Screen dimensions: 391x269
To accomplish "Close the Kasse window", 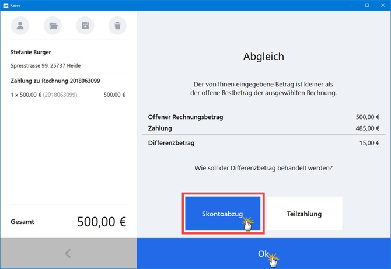I will (382, 5).
